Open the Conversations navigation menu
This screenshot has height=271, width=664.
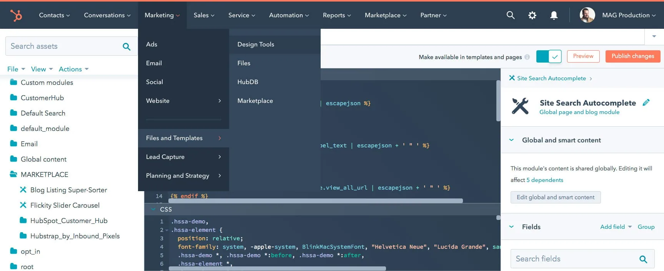[107, 15]
